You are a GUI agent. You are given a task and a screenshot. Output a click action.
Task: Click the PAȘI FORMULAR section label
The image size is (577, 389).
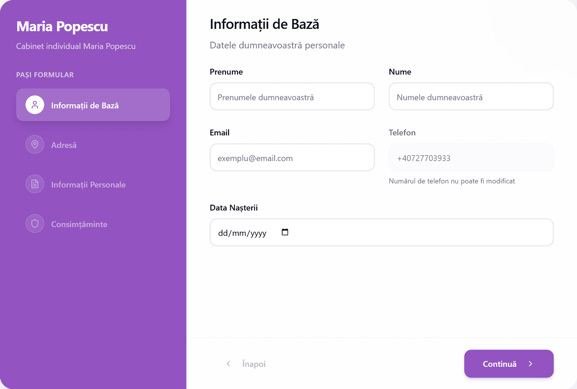tap(45, 75)
